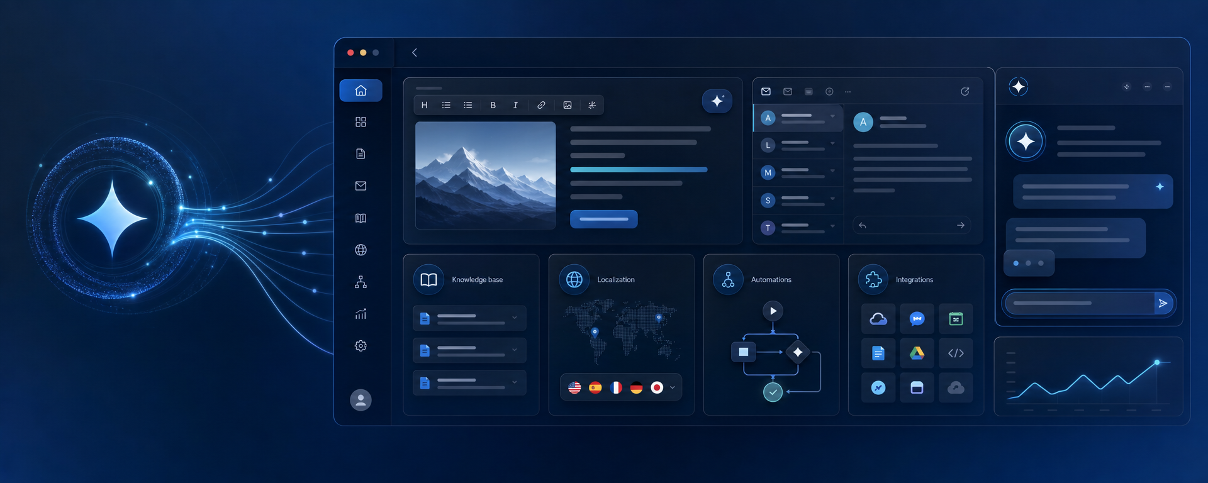The height and width of the screenshot is (483, 1208).
Task: Select the conversation from sender M
Action: 798,172
